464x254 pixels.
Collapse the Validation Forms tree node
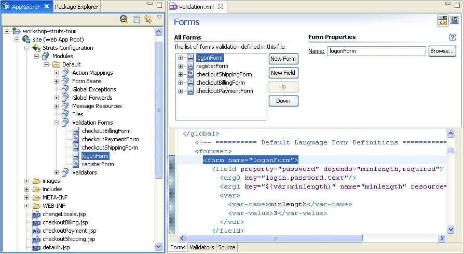[x=57, y=123]
